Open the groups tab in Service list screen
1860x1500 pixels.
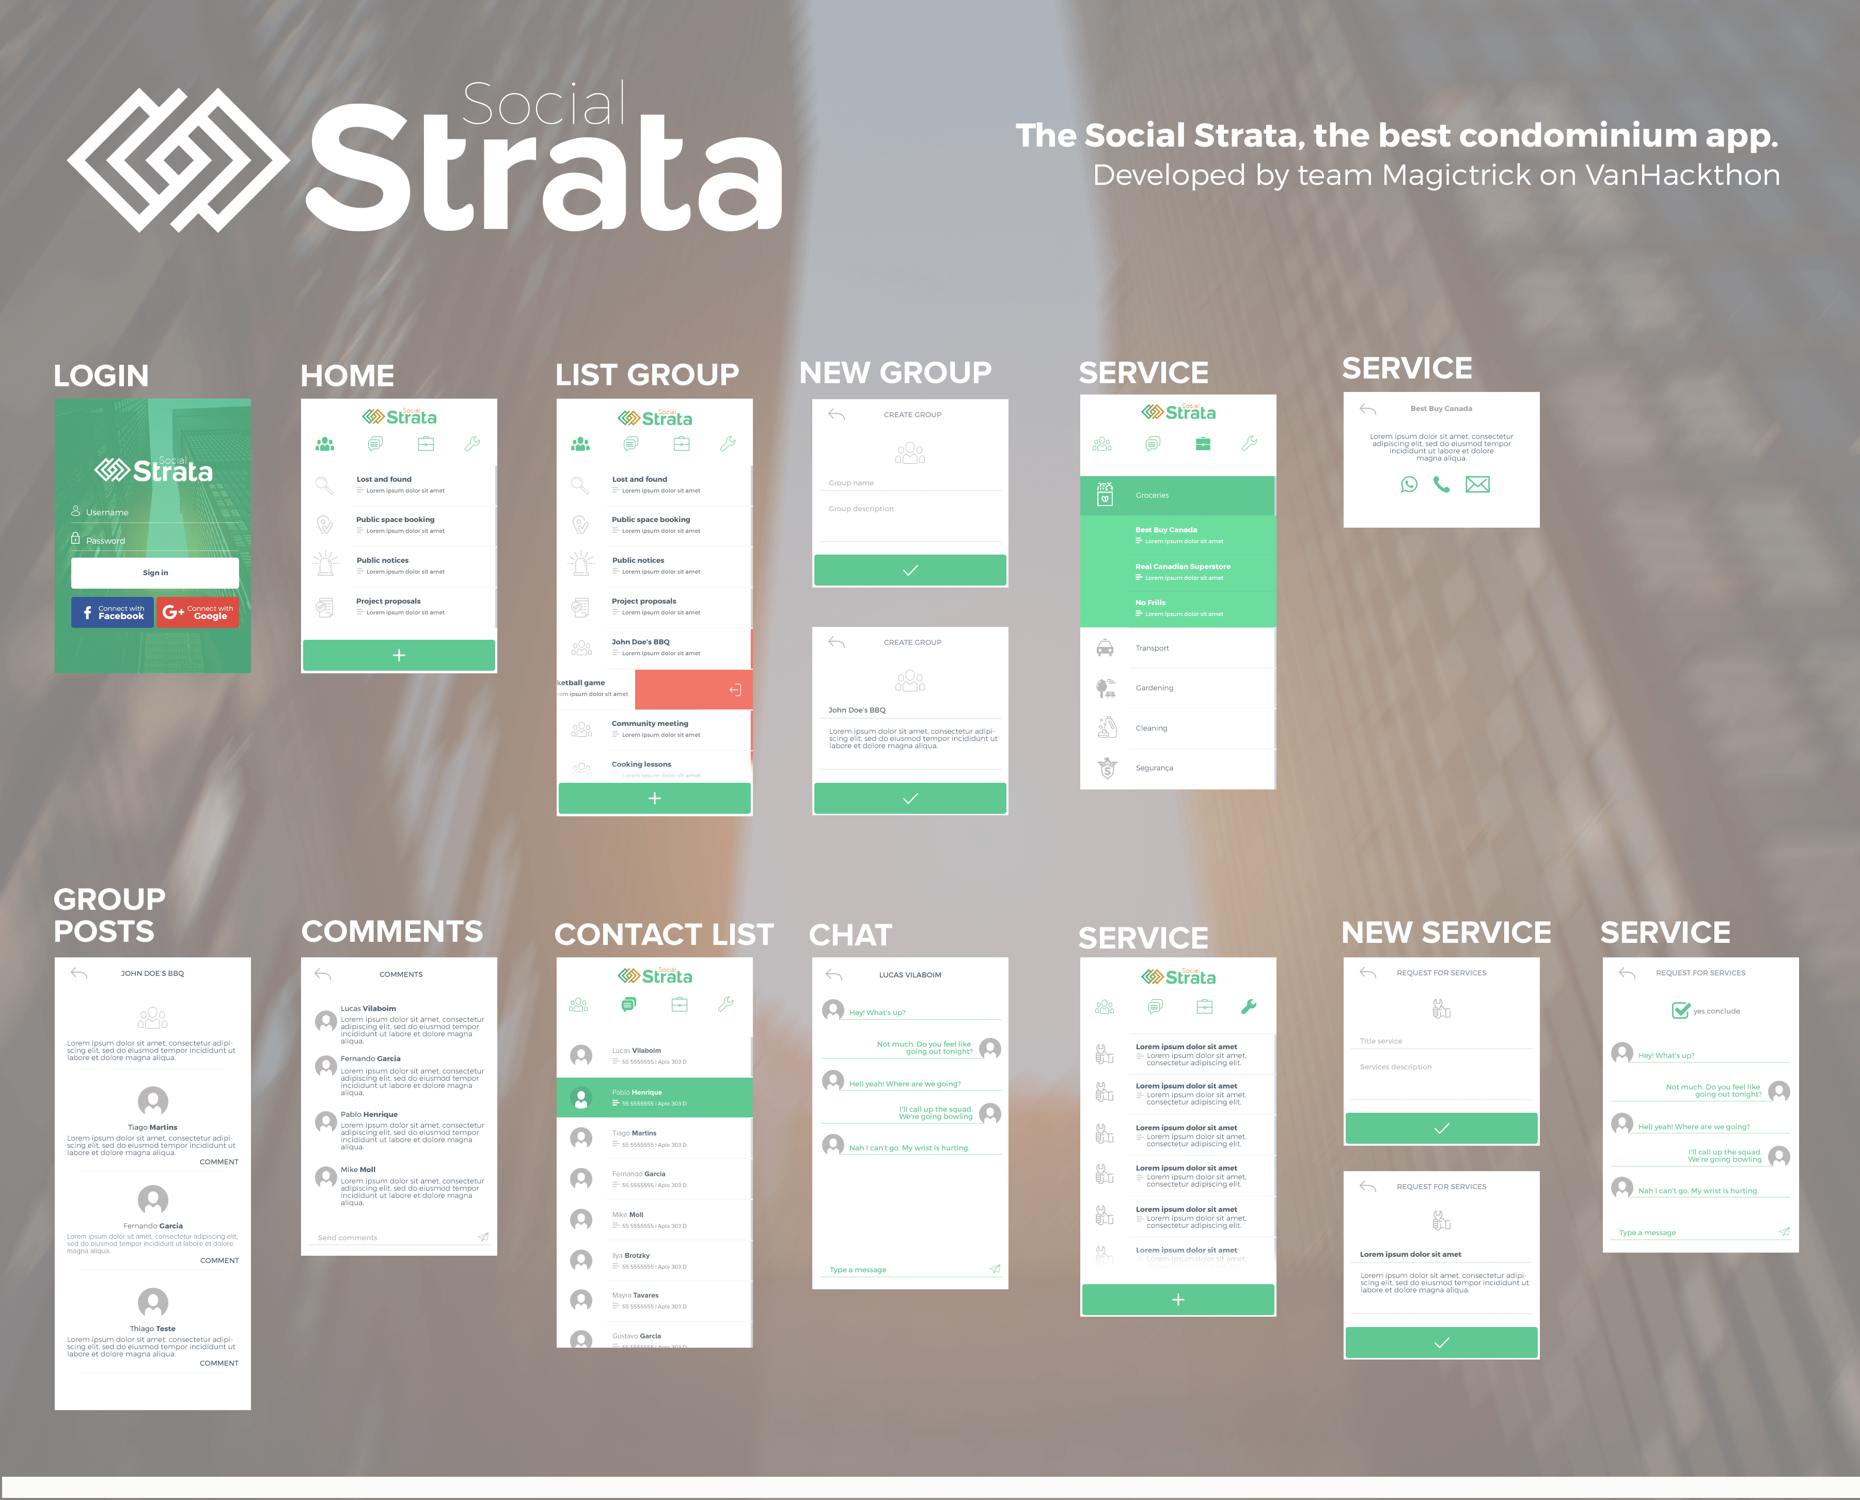tap(1104, 1006)
